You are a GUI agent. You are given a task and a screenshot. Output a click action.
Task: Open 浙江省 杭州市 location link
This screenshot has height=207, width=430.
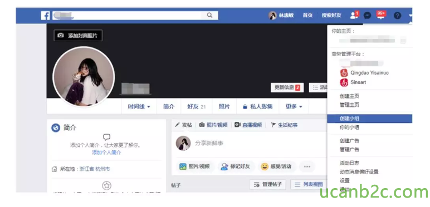pyautogui.click(x=95, y=169)
